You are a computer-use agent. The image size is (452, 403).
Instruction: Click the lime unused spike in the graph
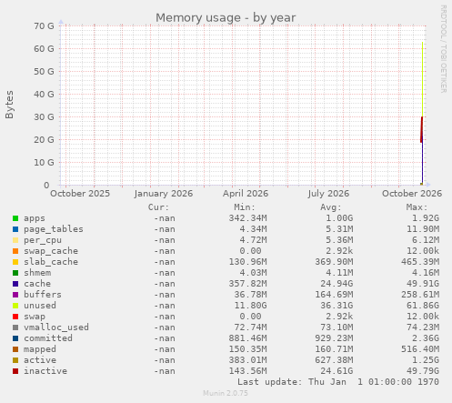[422, 79]
